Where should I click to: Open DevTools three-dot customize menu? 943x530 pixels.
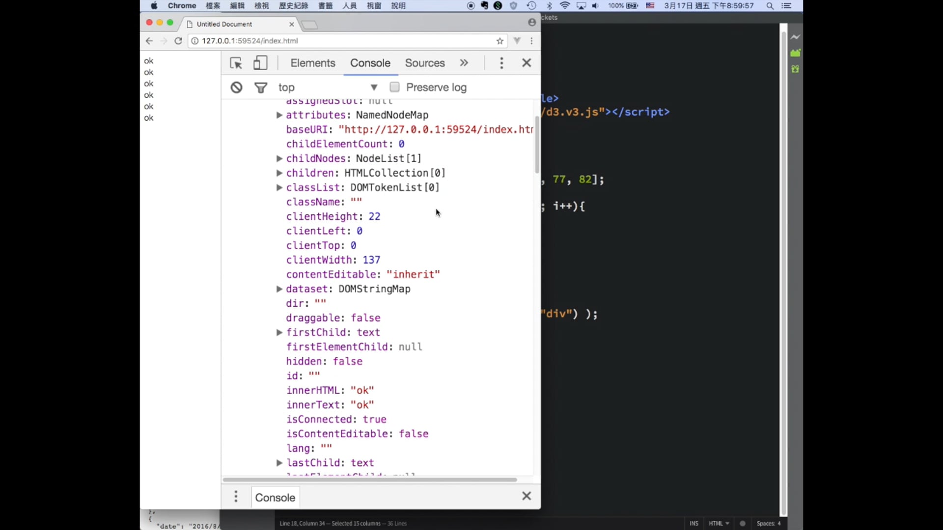coord(501,63)
